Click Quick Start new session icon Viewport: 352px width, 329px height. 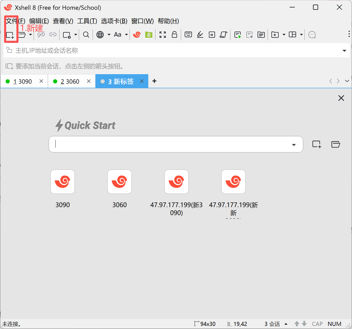click(317, 144)
